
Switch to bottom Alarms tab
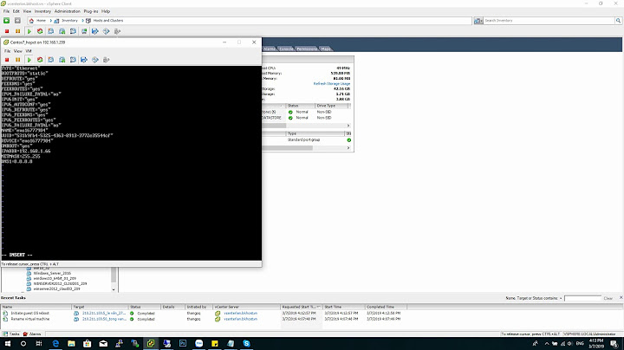pyautogui.click(x=32, y=334)
